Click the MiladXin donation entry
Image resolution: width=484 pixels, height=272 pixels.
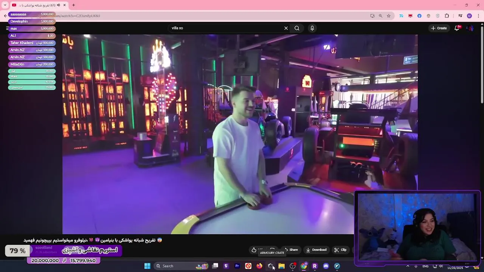pos(32,65)
